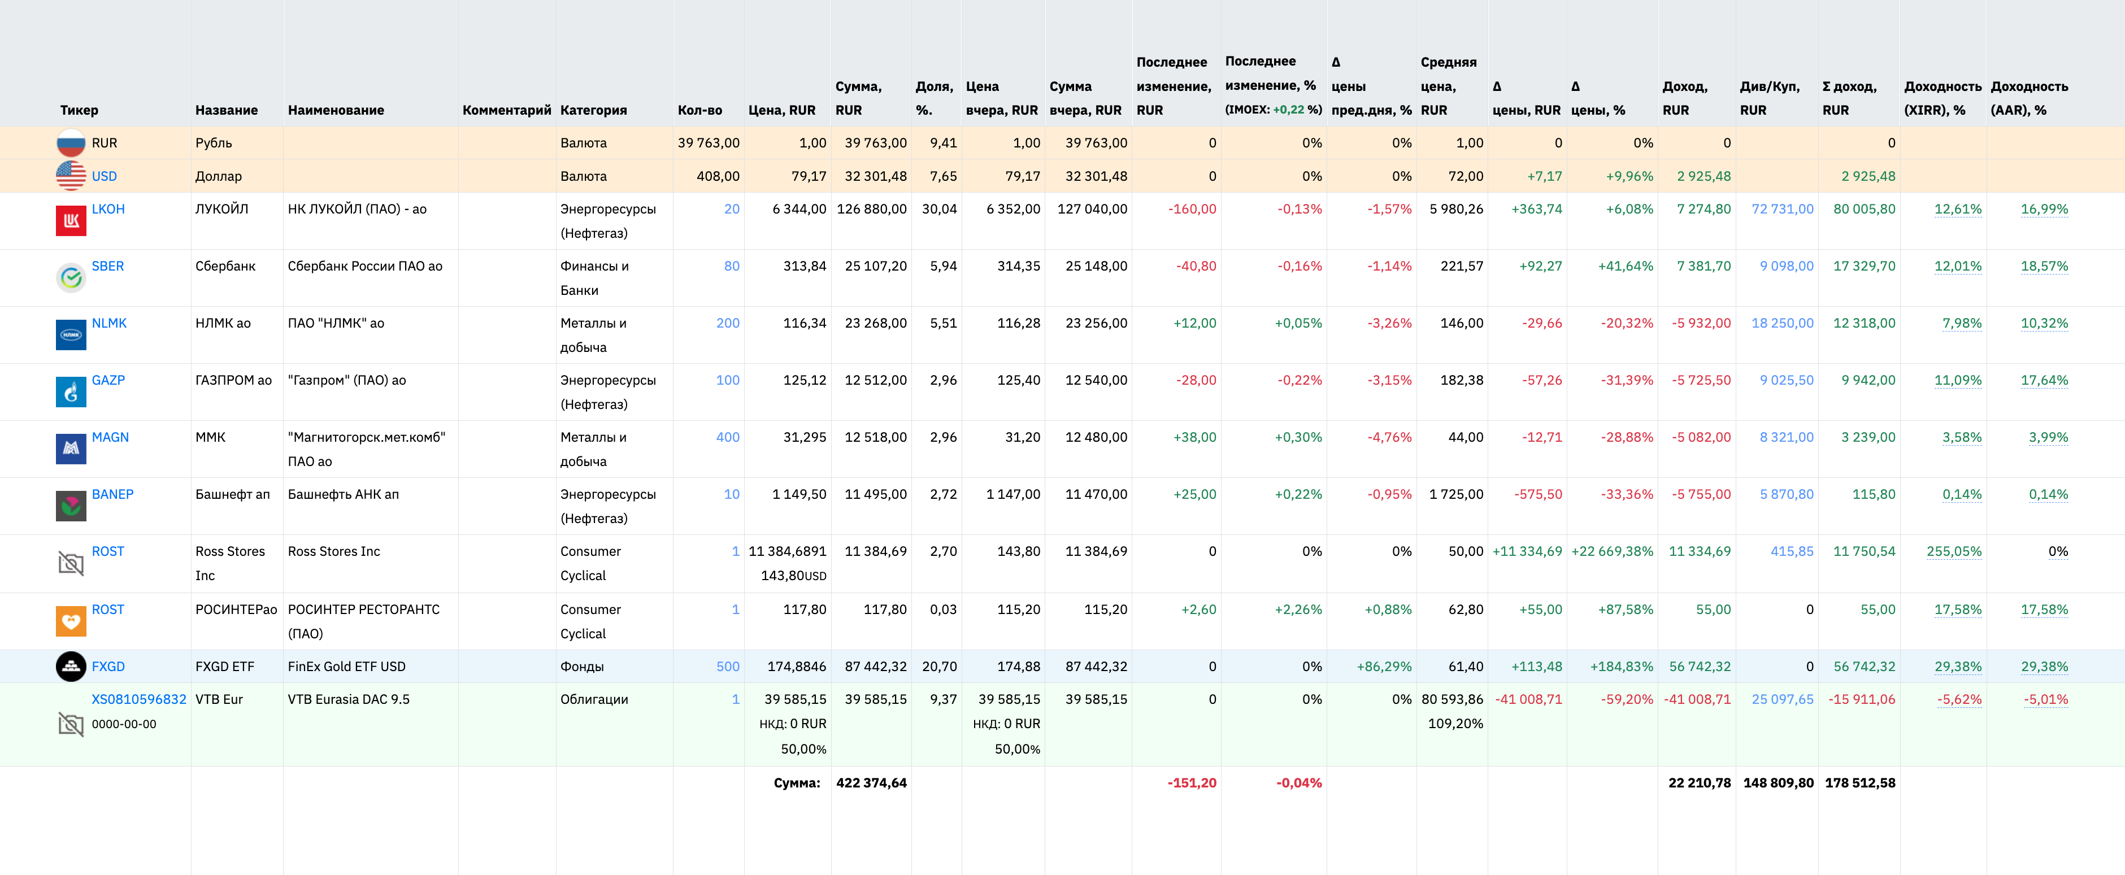Screen dimensions: 2125x875
Task: Click the SBER quantity value 80
Action: pos(732,267)
